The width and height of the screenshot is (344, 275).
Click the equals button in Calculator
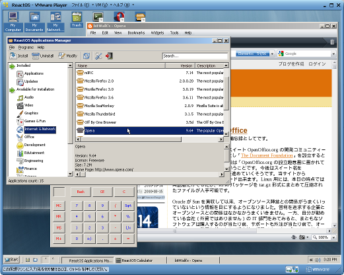pyautogui.click(x=128, y=239)
